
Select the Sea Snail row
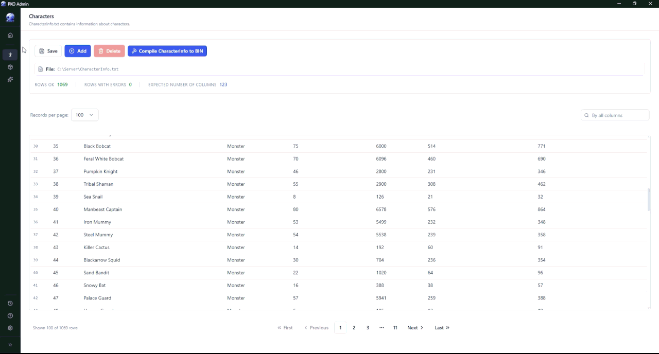[x=339, y=197]
